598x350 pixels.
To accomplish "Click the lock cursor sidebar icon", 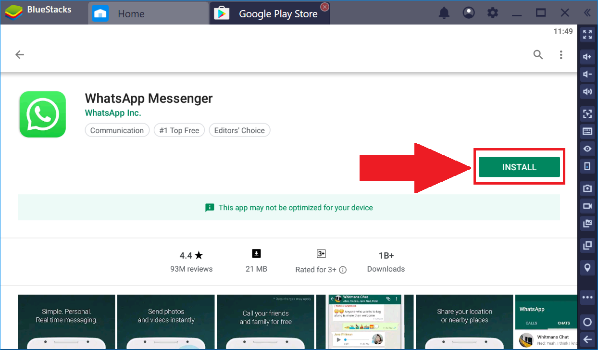I will coord(587,114).
